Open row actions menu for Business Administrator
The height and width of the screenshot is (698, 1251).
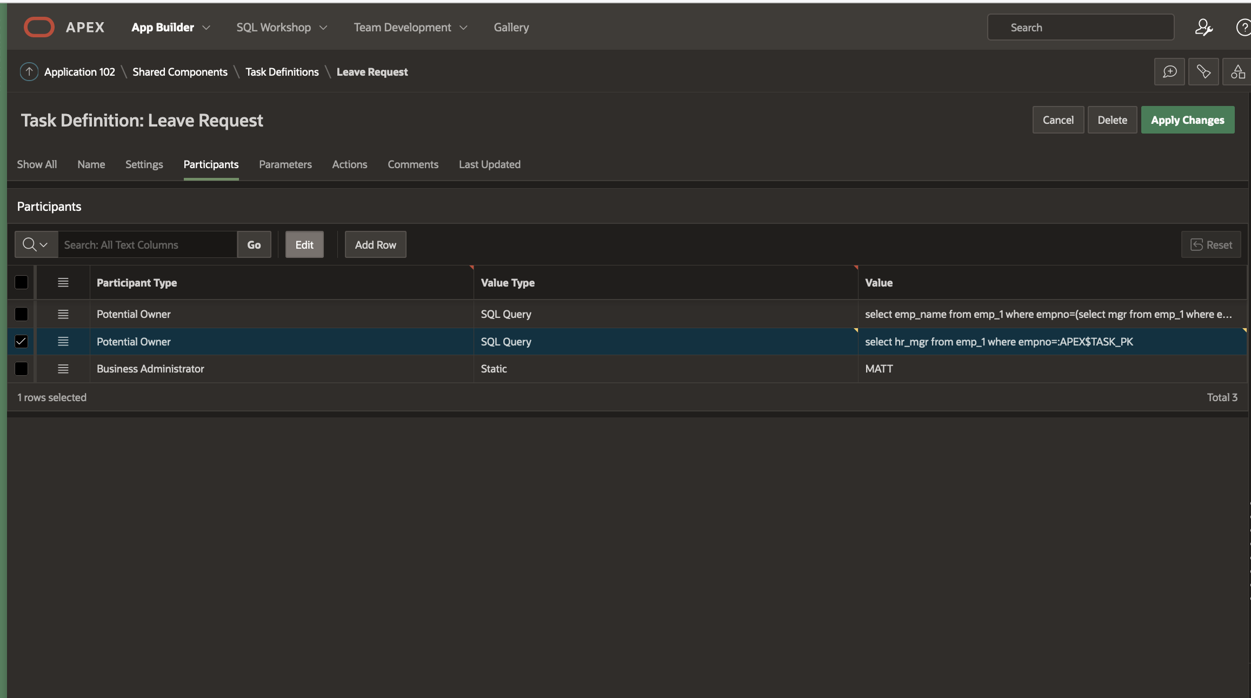click(x=63, y=369)
